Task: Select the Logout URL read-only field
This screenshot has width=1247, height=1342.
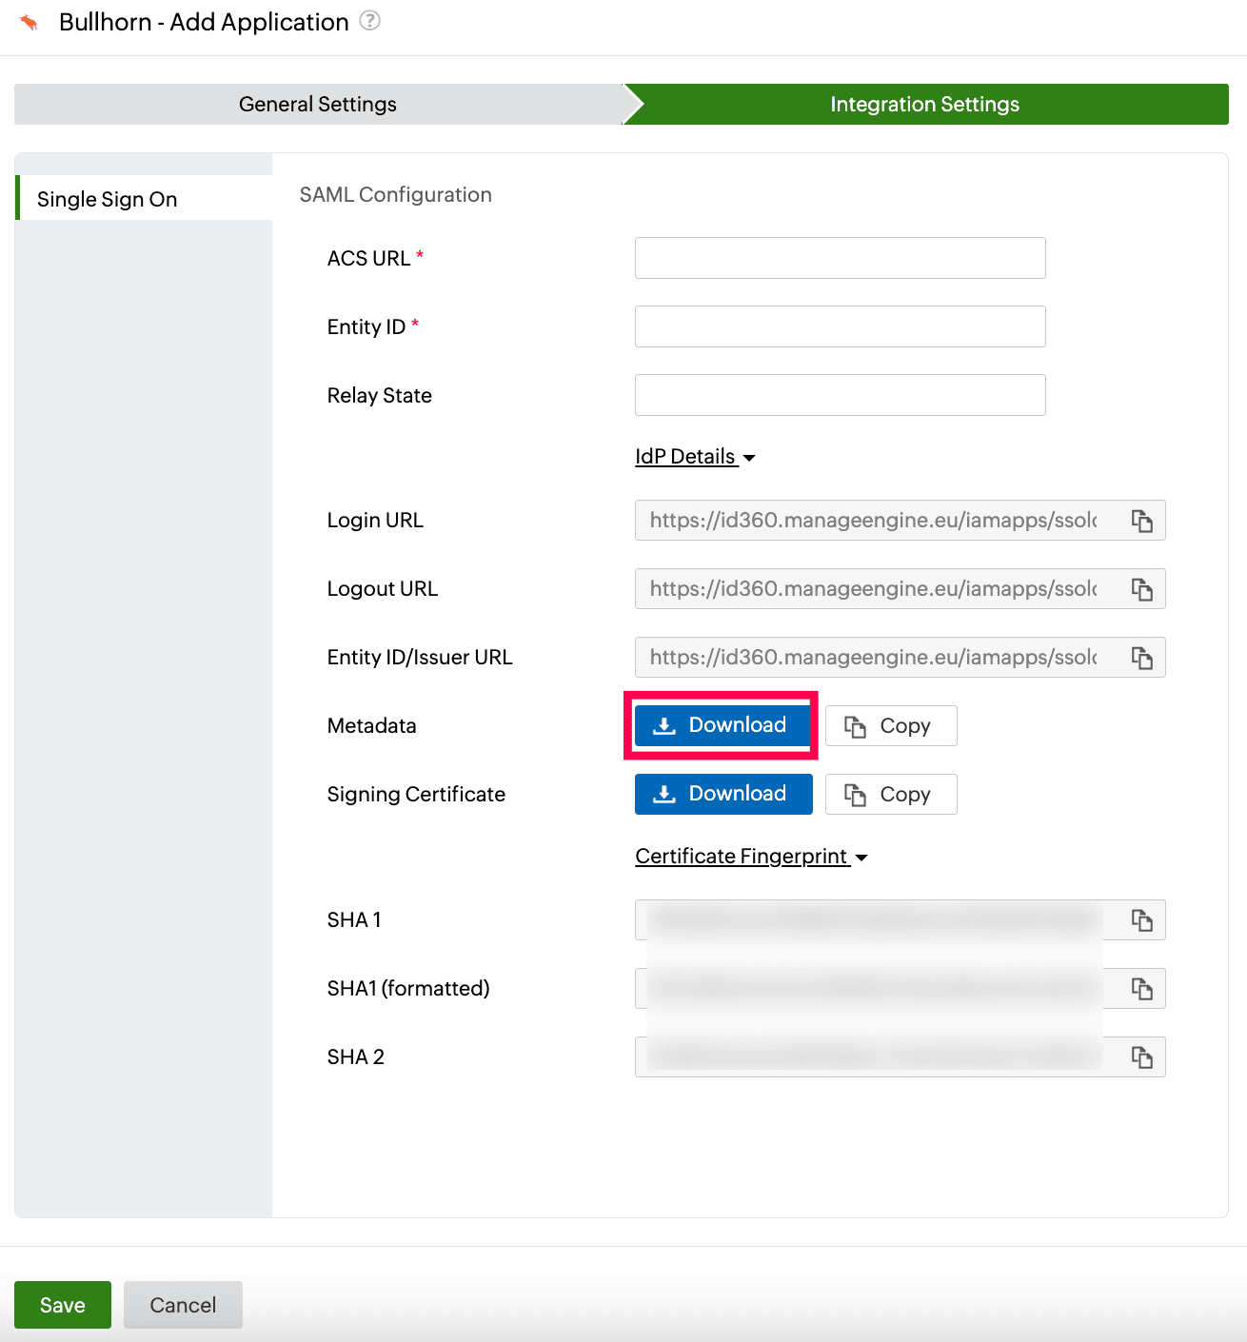Action: click(x=901, y=589)
